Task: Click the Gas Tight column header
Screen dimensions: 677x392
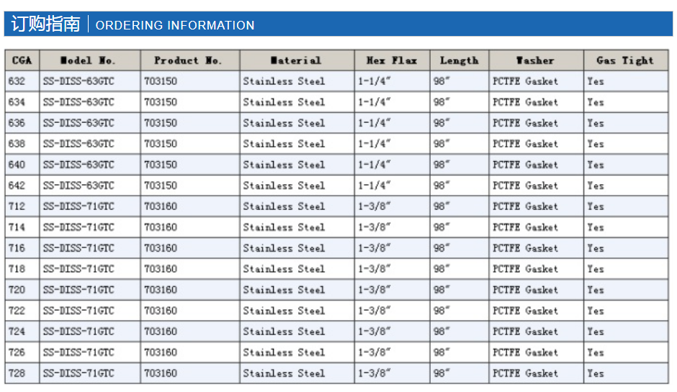Action: (x=626, y=60)
